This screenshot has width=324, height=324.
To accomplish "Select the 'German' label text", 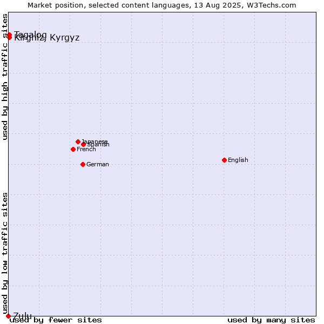I will pos(98,164).
